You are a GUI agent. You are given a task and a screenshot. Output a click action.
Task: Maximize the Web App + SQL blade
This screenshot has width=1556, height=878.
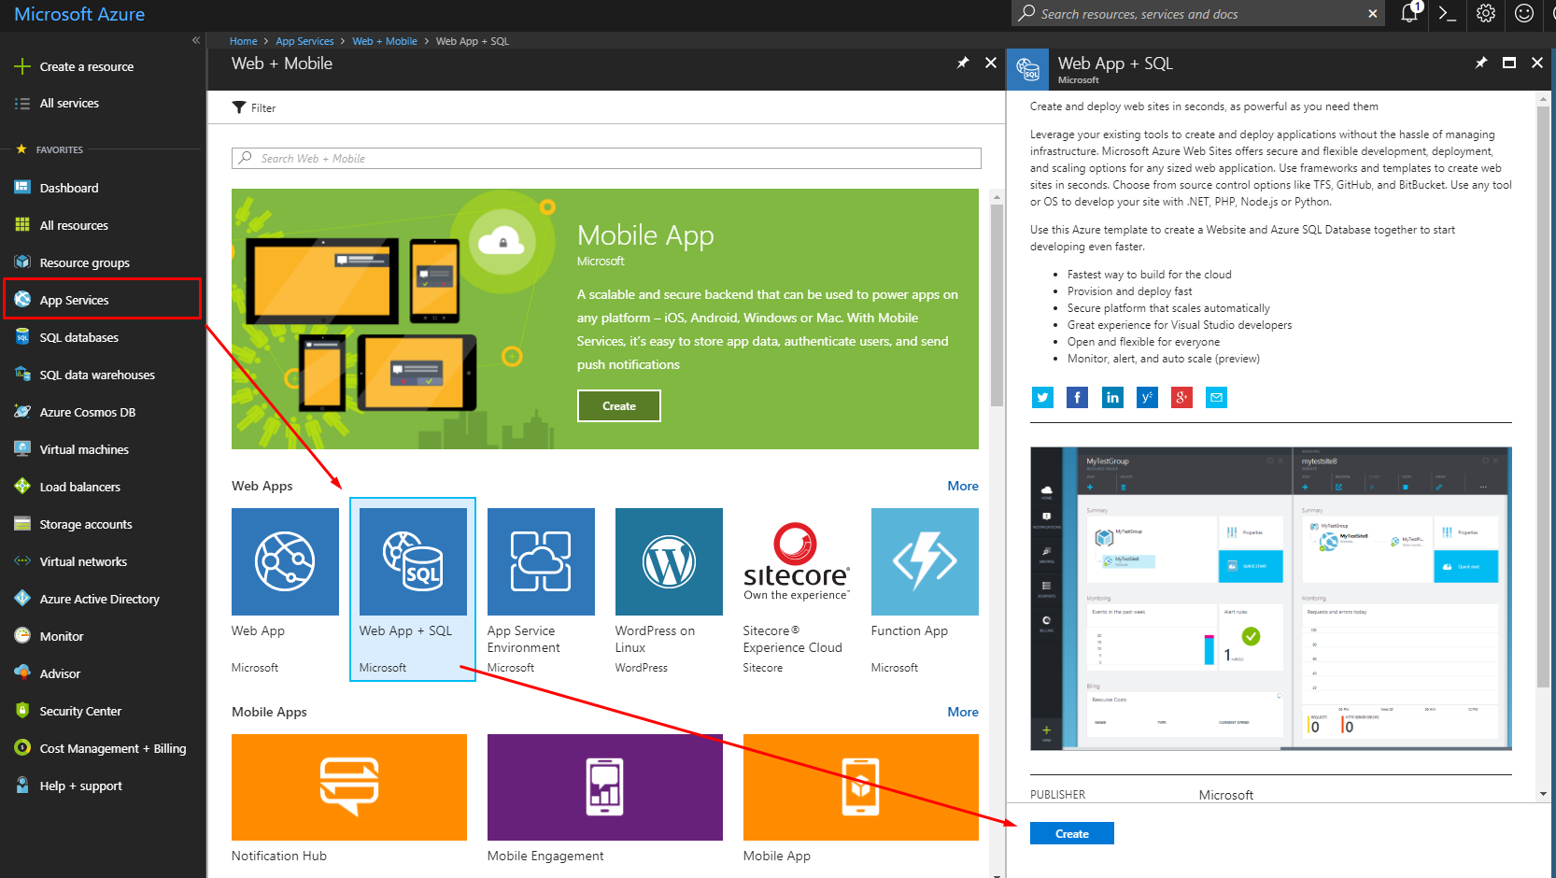point(1509,63)
